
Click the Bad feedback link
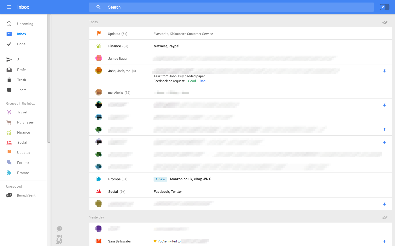[x=203, y=81]
